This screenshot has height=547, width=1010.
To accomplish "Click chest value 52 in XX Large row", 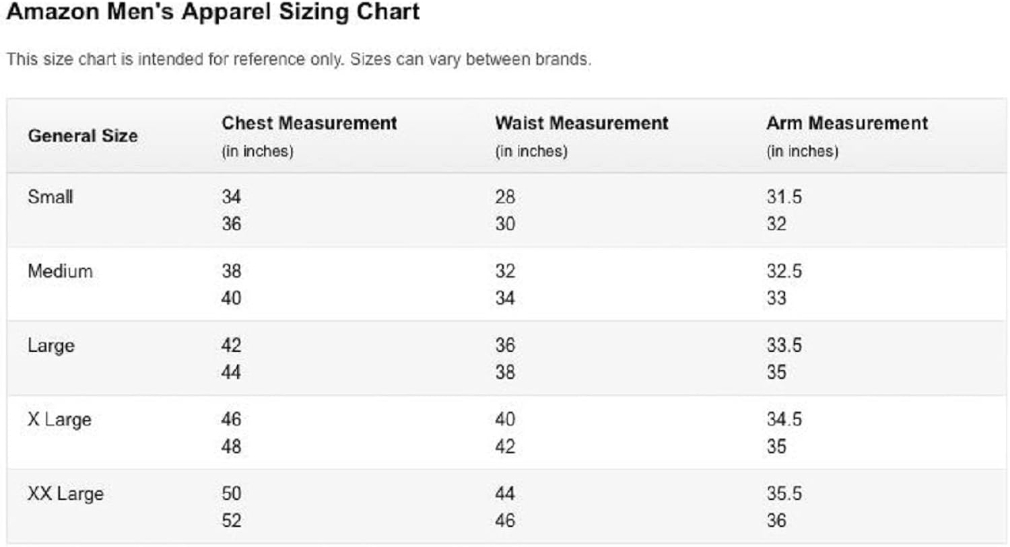I will 231,520.
